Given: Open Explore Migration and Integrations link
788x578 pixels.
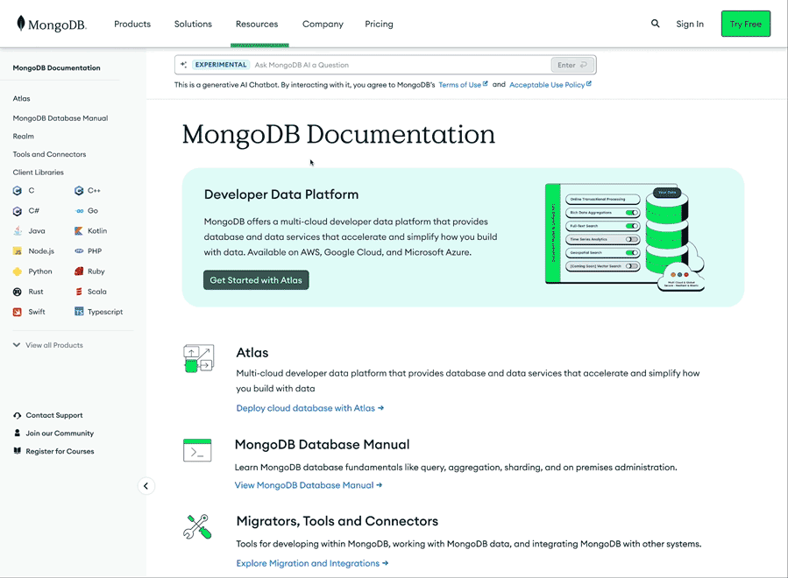Looking at the screenshot, I should coord(312,563).
